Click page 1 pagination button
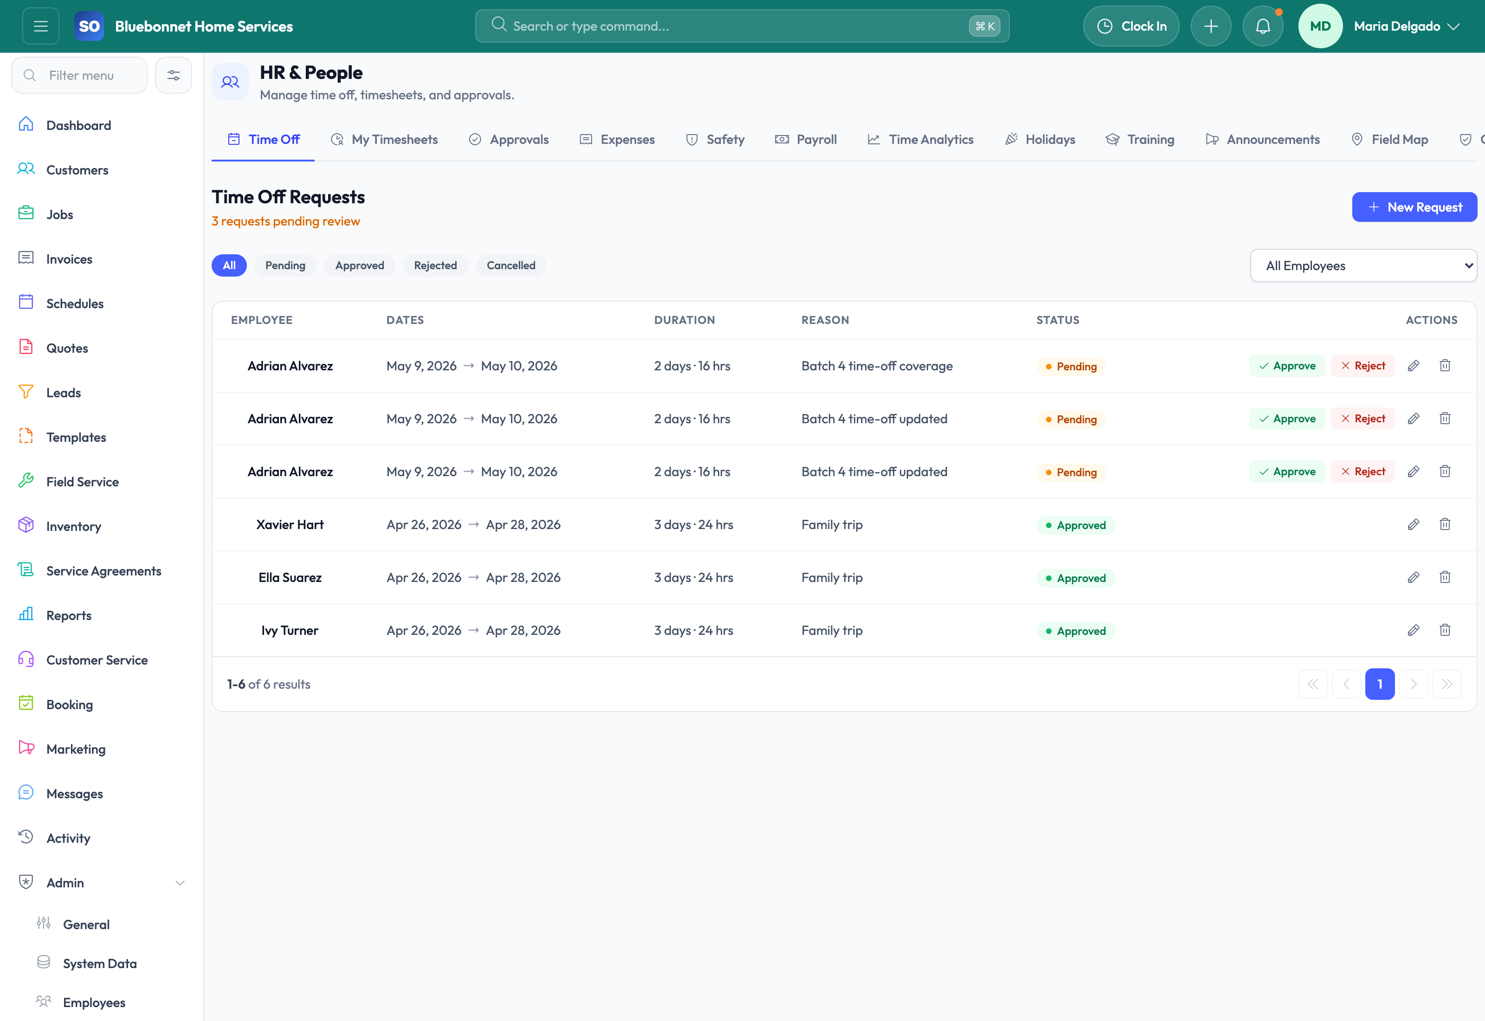Screen dimensions: 1485x1021 1380,684
